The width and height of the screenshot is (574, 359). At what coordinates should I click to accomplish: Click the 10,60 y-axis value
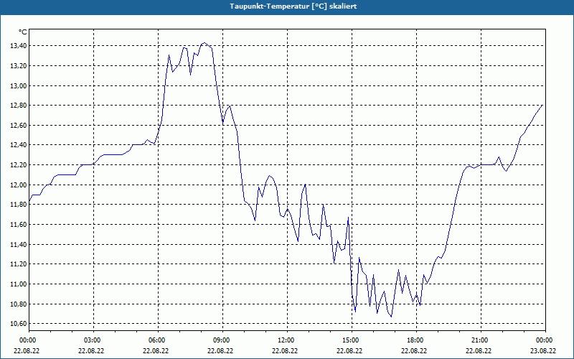pyautogui.click(x=19, y=324)
